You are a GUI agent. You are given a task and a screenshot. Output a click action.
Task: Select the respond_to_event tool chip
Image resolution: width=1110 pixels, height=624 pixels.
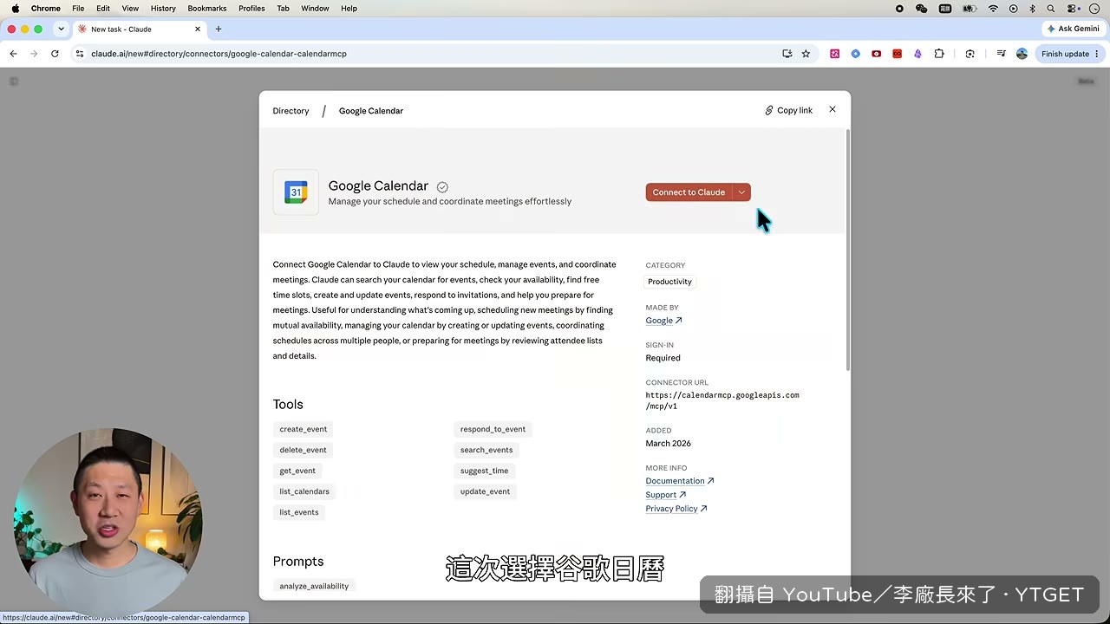pyautogui.click(x=493, y=429)
